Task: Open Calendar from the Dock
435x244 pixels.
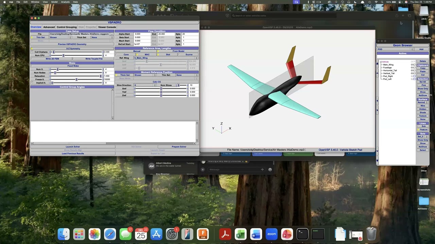Action: click(x=141, y=234)
